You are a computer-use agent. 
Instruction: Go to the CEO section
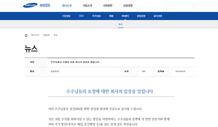pyautogui.click(x=81, y=16)
